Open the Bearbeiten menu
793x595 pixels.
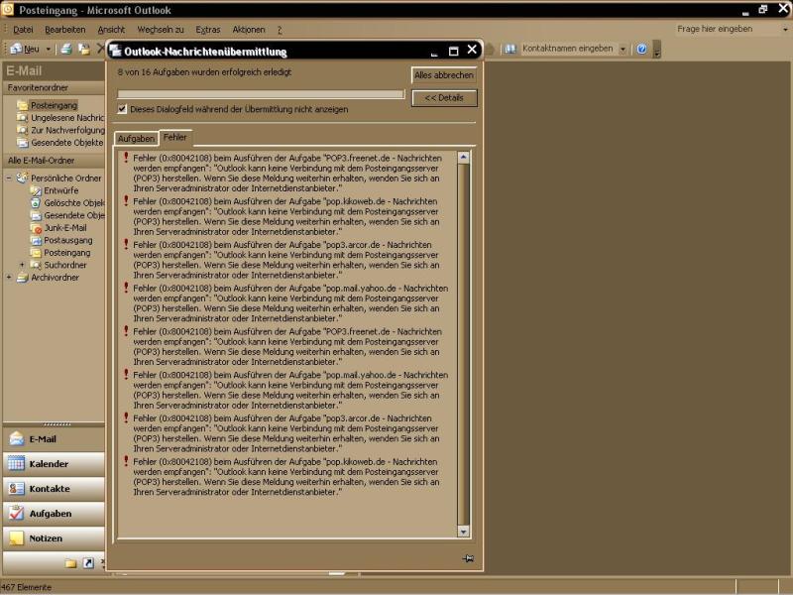click(x=64, y=30)
